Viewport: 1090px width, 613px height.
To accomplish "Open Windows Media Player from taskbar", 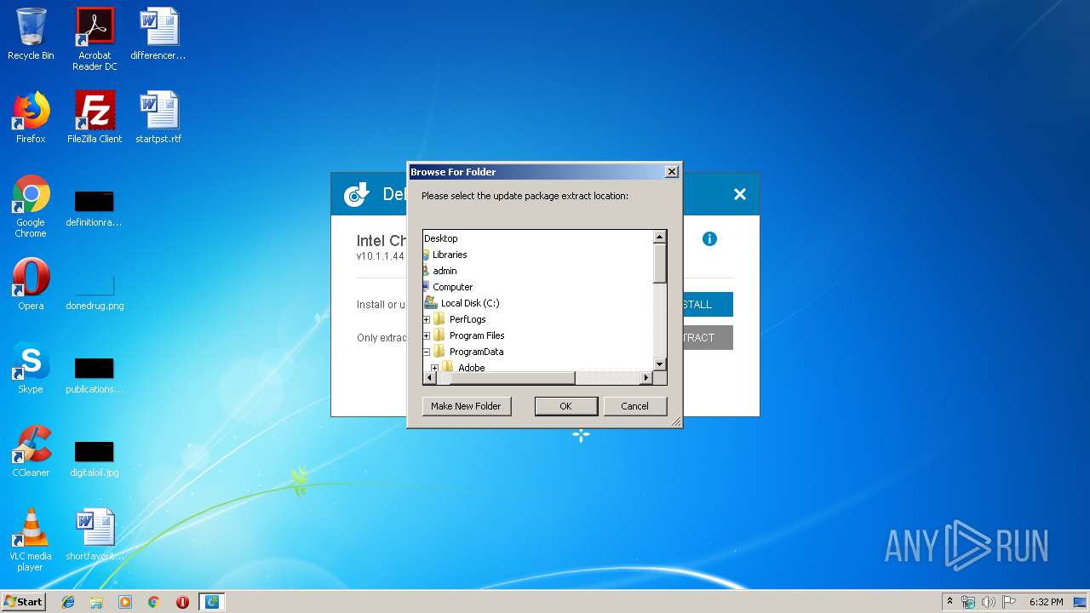I will [125, 602].
